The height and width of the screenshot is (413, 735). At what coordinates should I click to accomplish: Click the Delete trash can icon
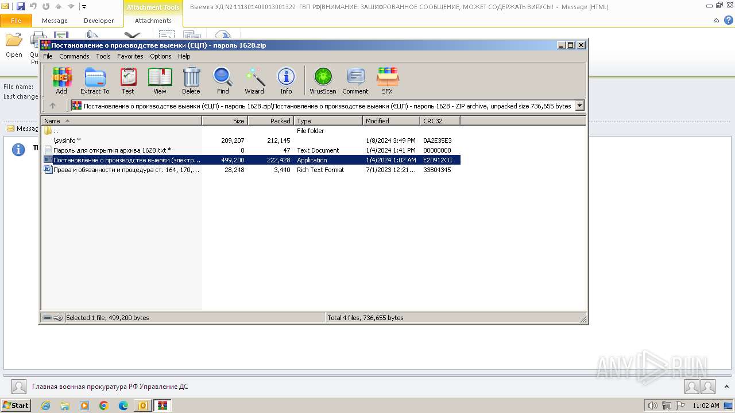click(191, 80)
